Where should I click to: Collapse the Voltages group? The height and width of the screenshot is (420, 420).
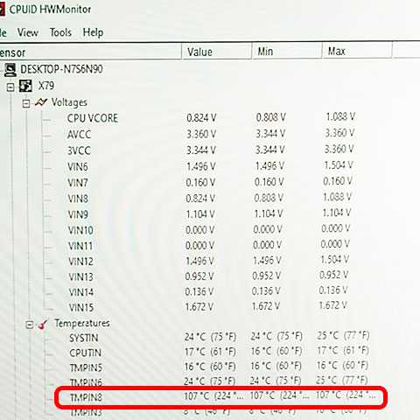[x=26, y=103]
